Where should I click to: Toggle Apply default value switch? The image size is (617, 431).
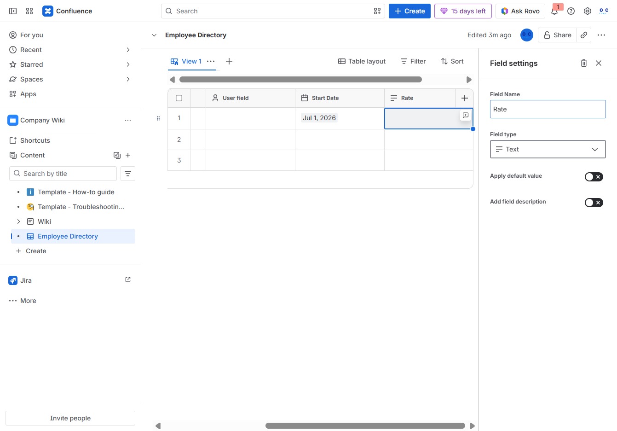594,177
